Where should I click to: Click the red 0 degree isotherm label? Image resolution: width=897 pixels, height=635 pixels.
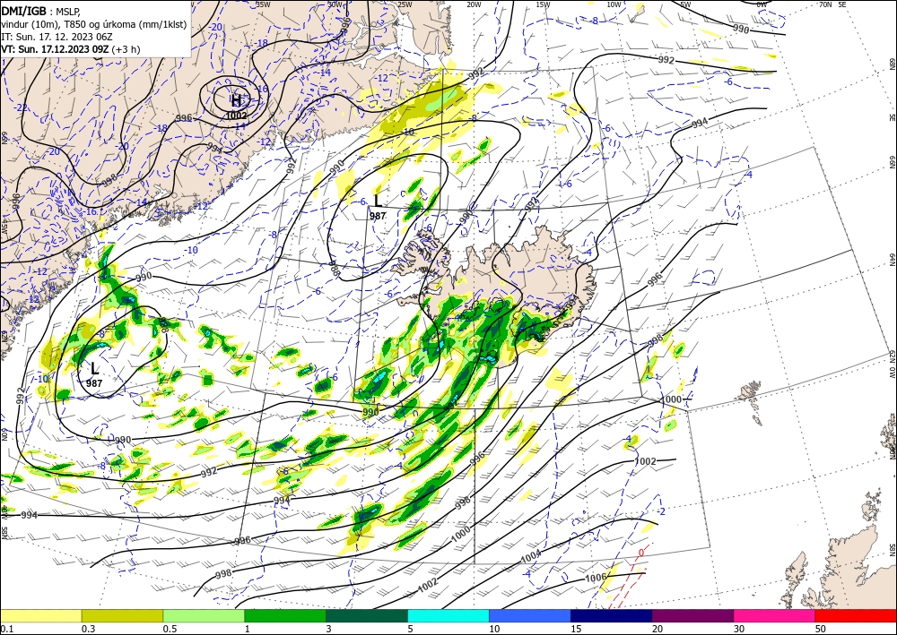click(641, 553)
